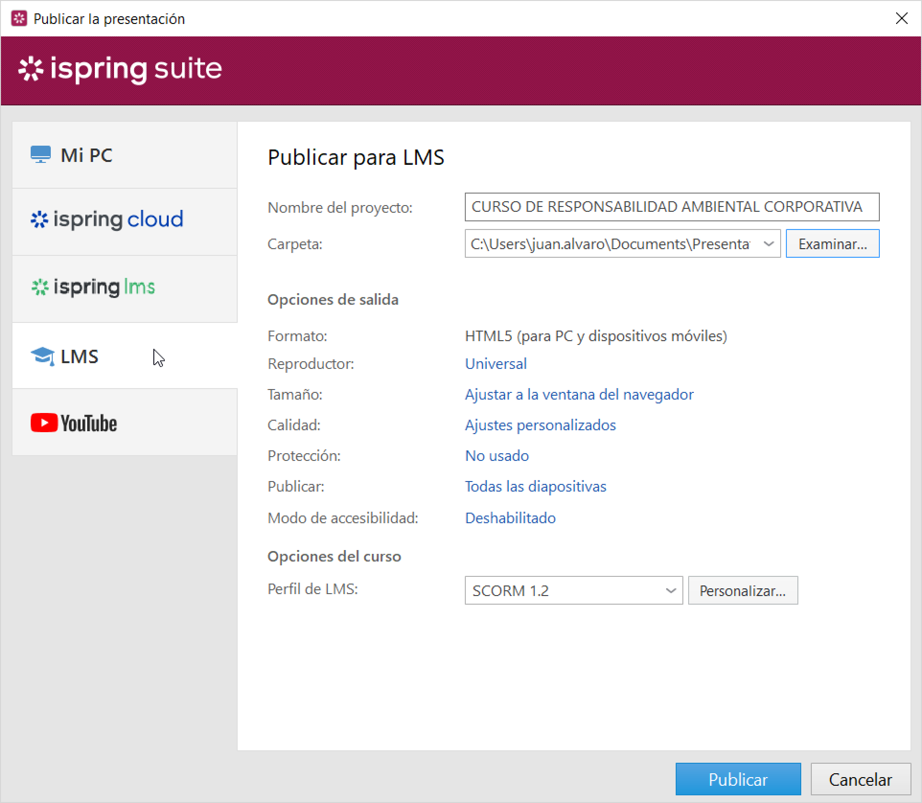Close the Publicar la presentación dialog
The image size is (922, 803).
click(x=901, y=19)
